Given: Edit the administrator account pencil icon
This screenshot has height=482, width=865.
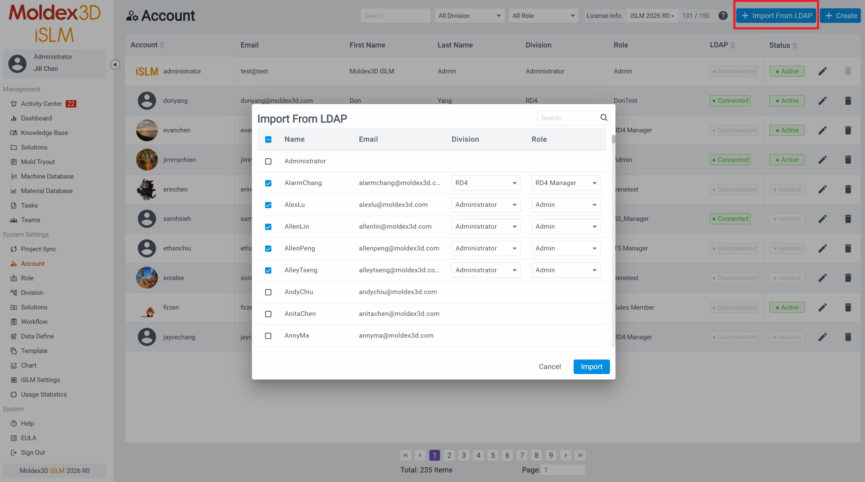Looking at the screenshot, I should click(x=822, y=71).
